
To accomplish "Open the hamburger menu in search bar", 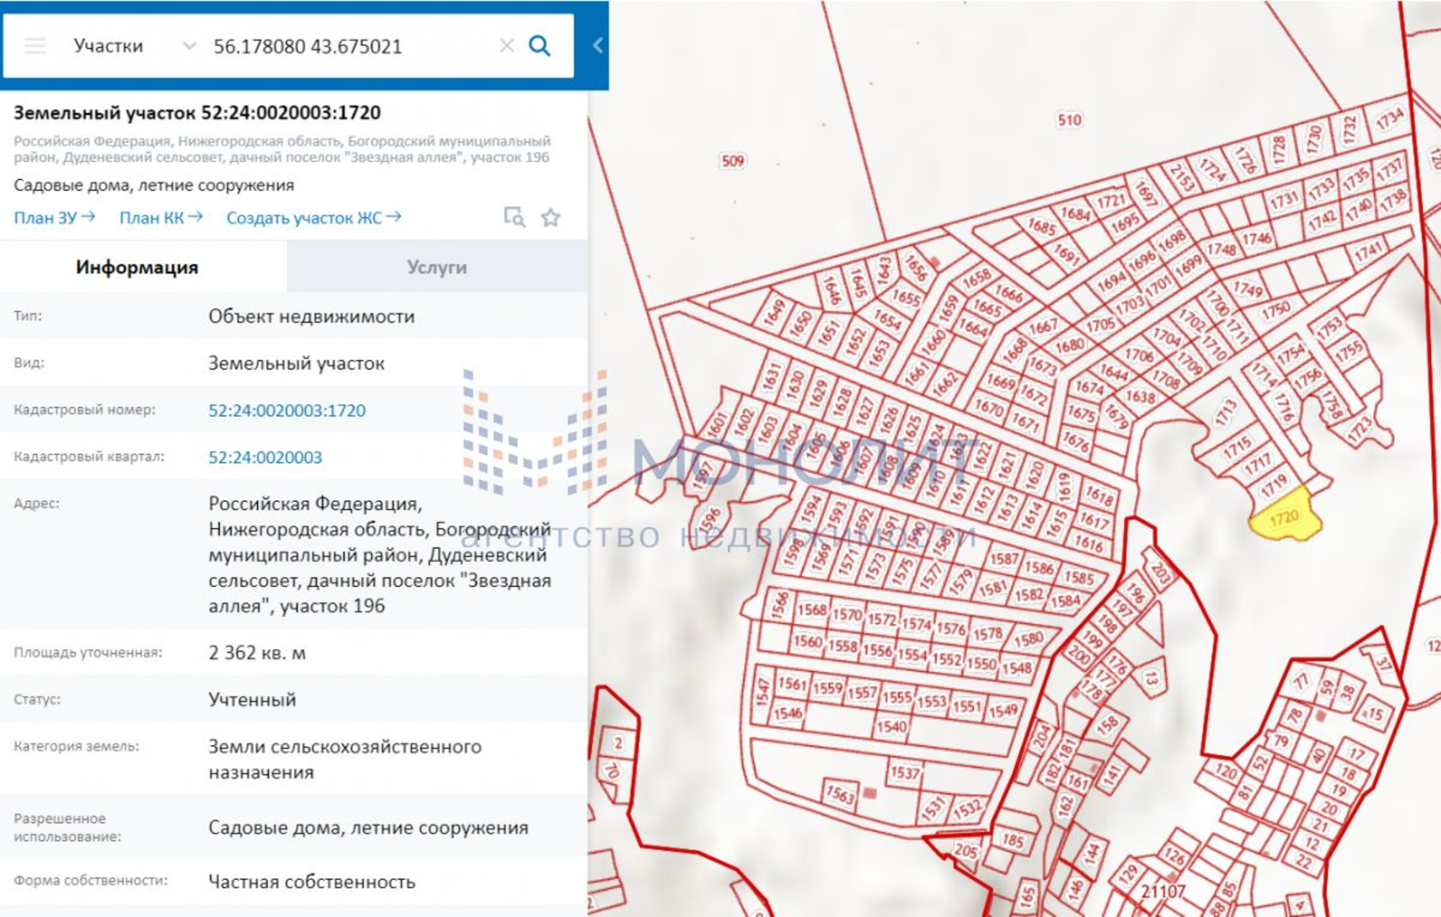I will 35,46.
